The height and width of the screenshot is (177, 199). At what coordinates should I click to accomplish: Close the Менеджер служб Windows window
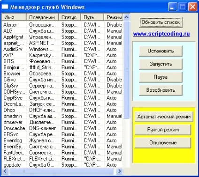(192, 7)
